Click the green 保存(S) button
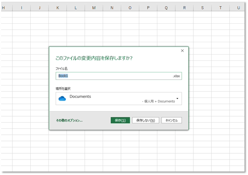248x175 pixels. pos(120,120)
